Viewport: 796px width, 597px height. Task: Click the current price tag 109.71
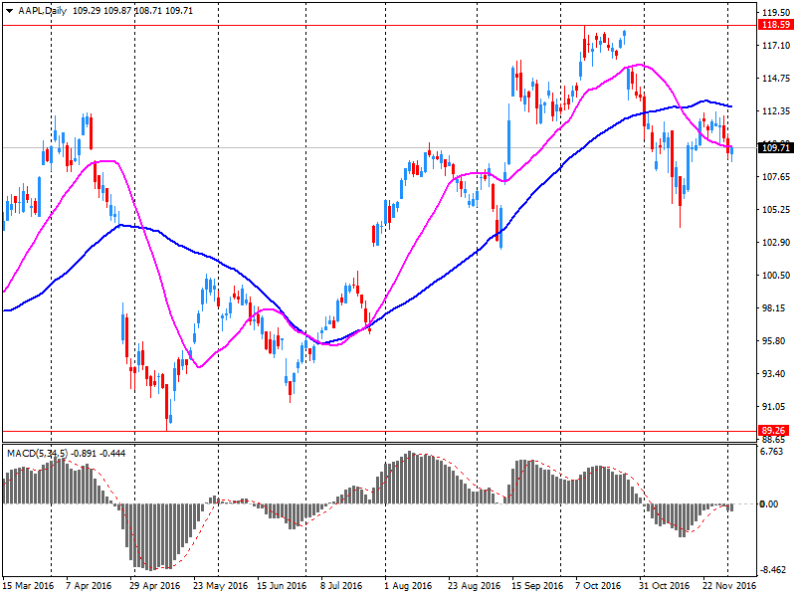pyautogui.click(x=776, y=147)
